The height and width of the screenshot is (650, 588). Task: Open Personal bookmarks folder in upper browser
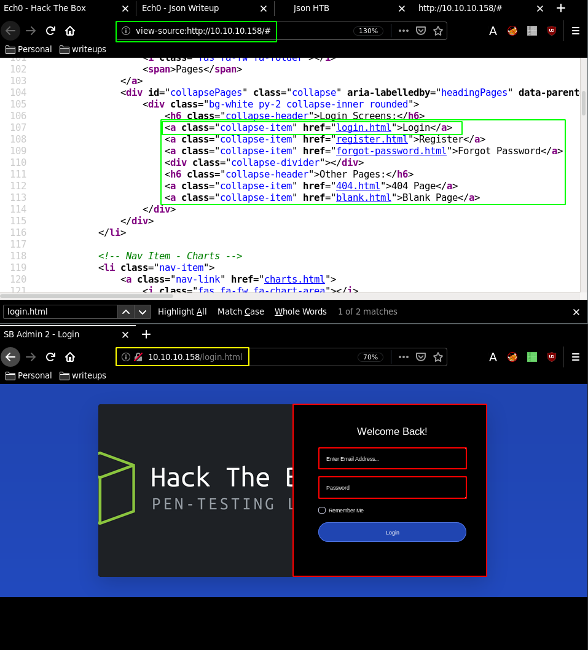[29, 49]
